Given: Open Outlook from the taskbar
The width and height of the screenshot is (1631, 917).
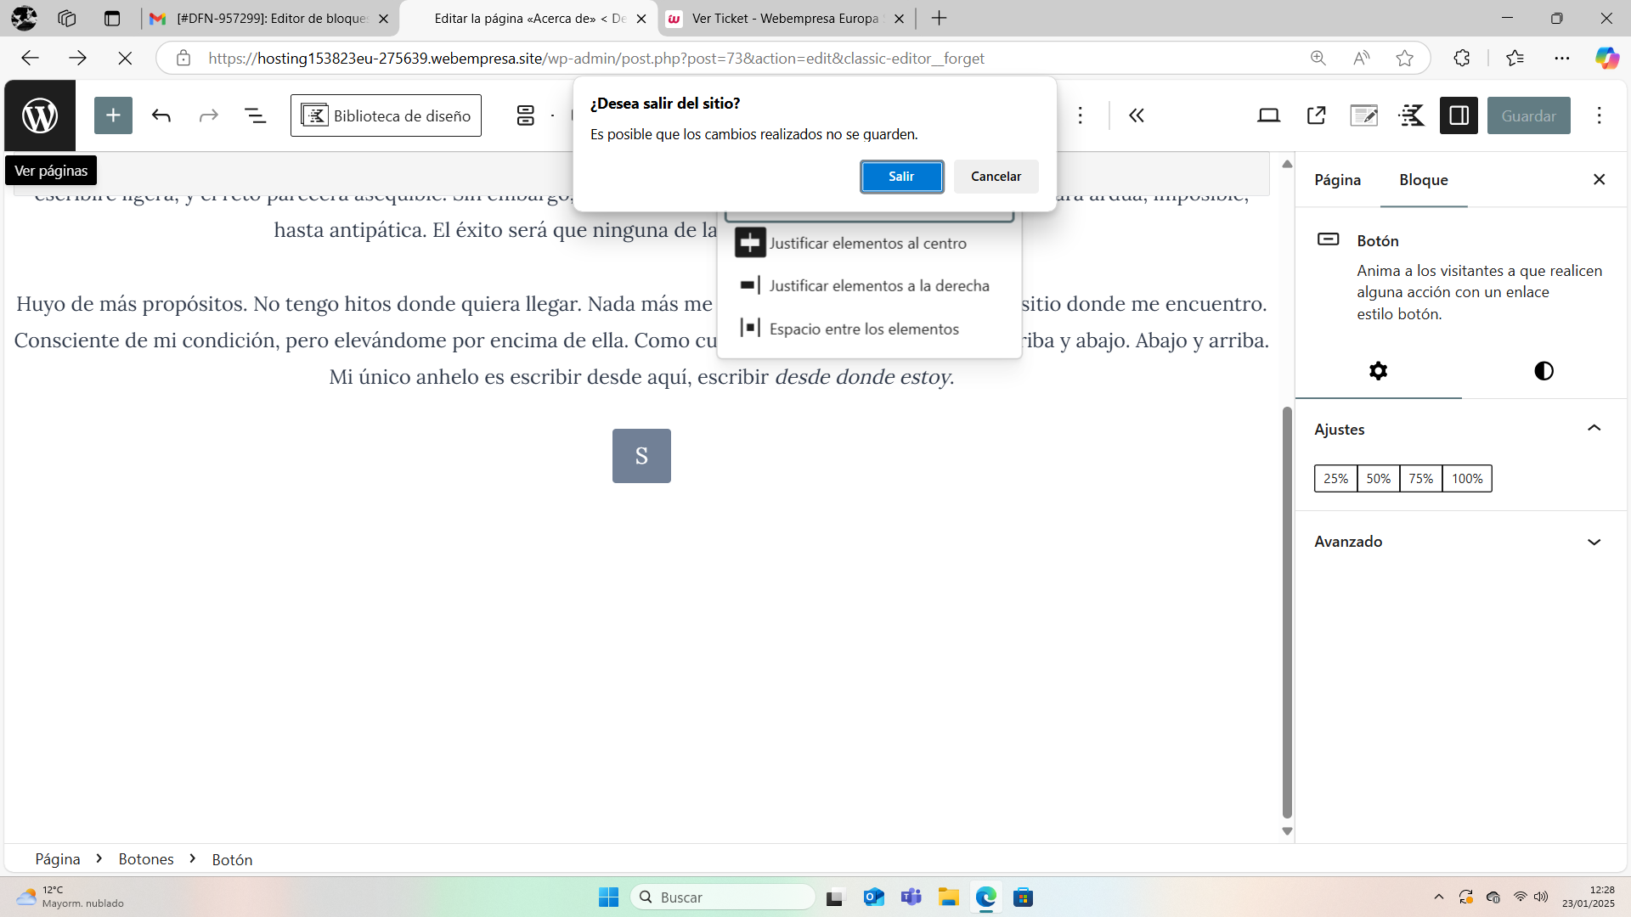Looking at the screenshot, I should coord(873,897).
